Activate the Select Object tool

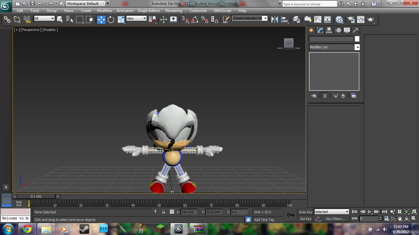[60, 20]
